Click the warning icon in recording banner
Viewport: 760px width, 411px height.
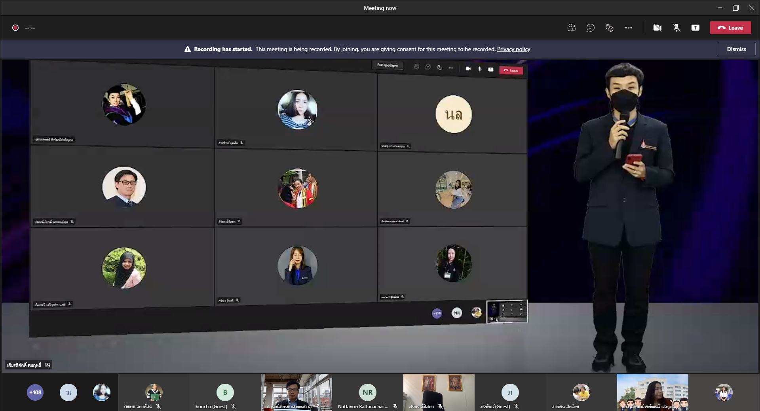[188, 49]
